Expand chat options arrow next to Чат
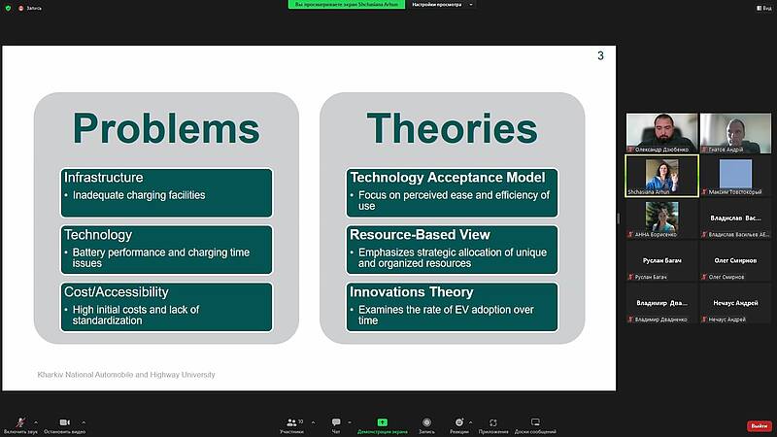 coord(350,422)
